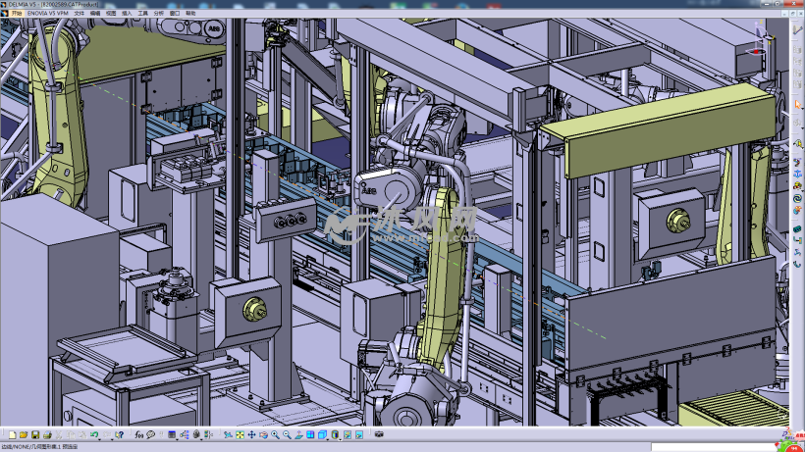Open the What's This help icon
Viewport: 805px width, 452px height.
[121, 434]
